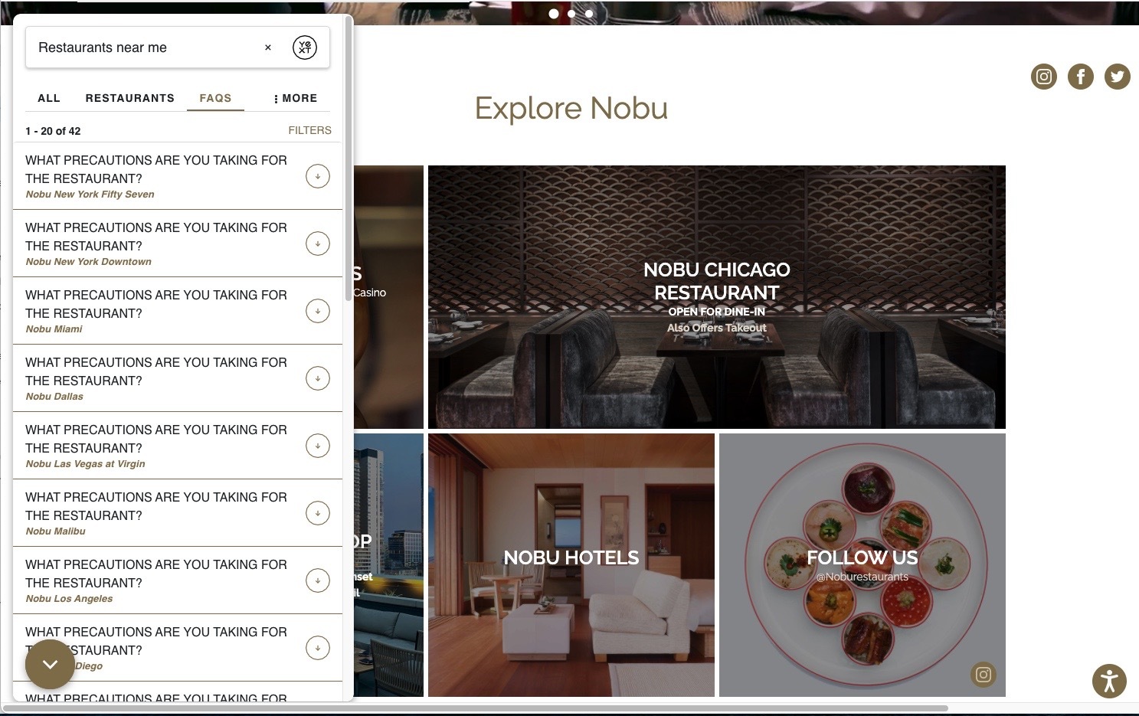The width and height of the screenshot is (1139, 716).
Task: Expand the Nobu Malibu FAQ answer
Action: (318, 513)
